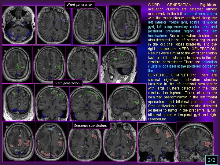Click the blue "cerebral hemisphere" highlighted phrase

200,14
